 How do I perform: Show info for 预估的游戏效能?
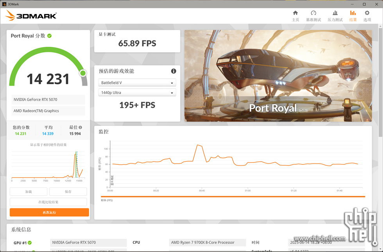click(174, 71)
